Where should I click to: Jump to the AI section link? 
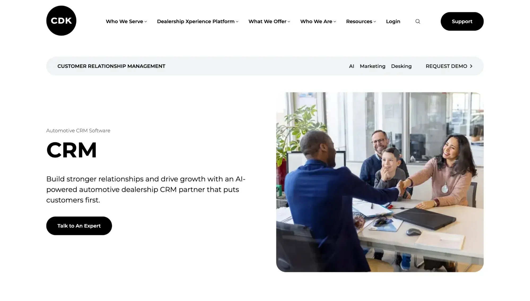pos(351,66)
